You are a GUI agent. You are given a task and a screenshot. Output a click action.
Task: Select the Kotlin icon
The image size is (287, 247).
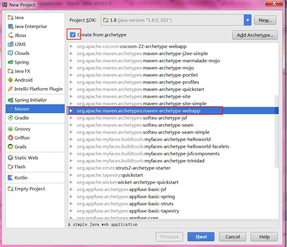[x=10, y=178]
